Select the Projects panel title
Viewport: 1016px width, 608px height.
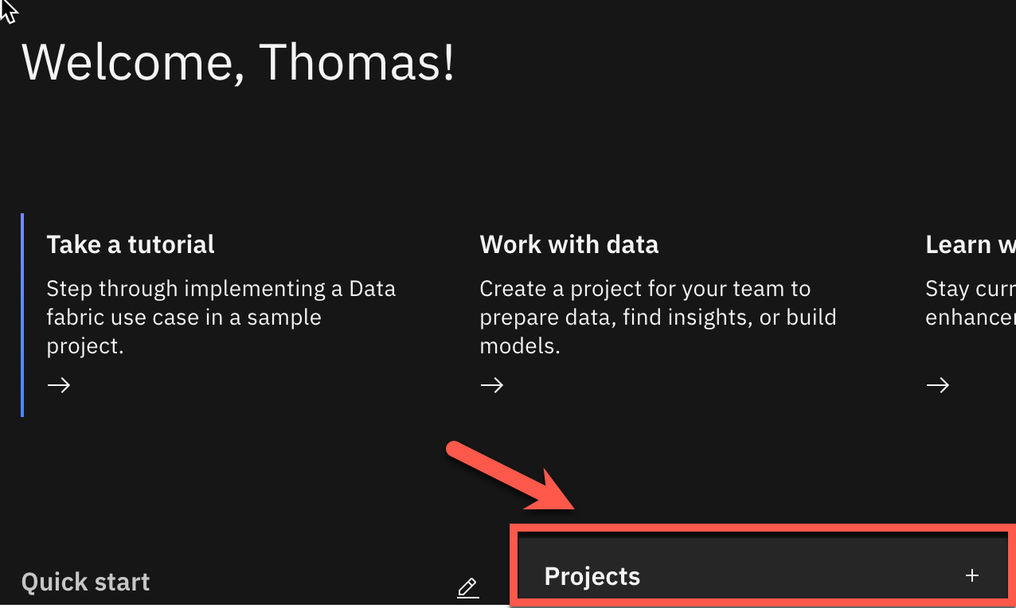[x=592, y=575]
